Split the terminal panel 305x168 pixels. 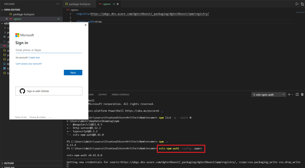pos(297,95)
